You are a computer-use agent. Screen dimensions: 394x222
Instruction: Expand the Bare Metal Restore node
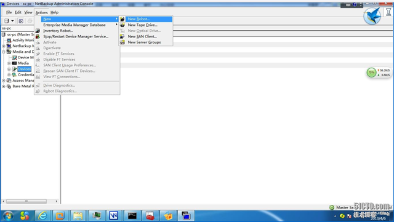pos(4,86)
